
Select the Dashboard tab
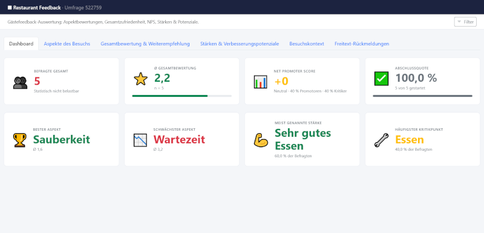coord(21,44)
